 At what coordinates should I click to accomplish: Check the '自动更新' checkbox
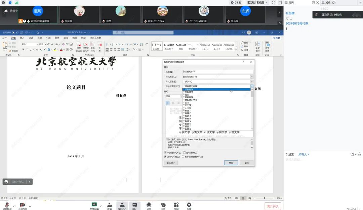coord(185,153)
